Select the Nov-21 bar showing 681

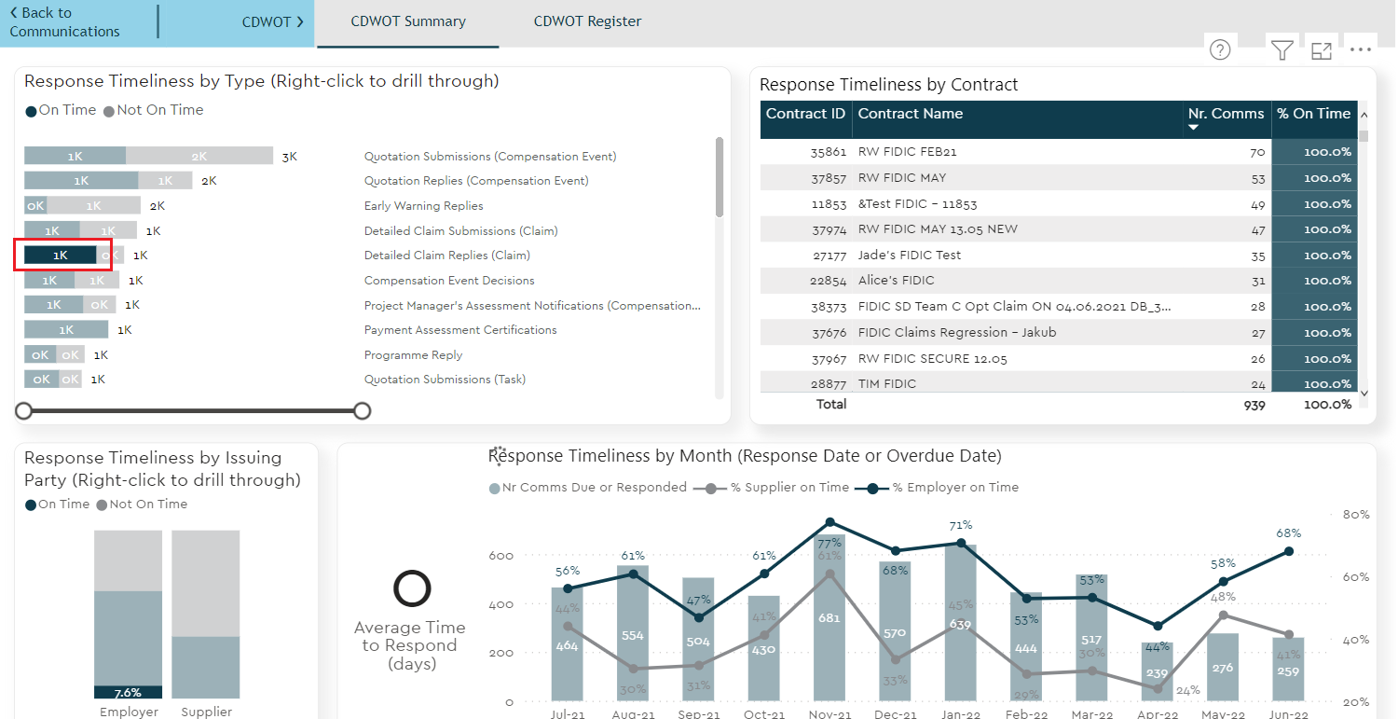point(829,618)
